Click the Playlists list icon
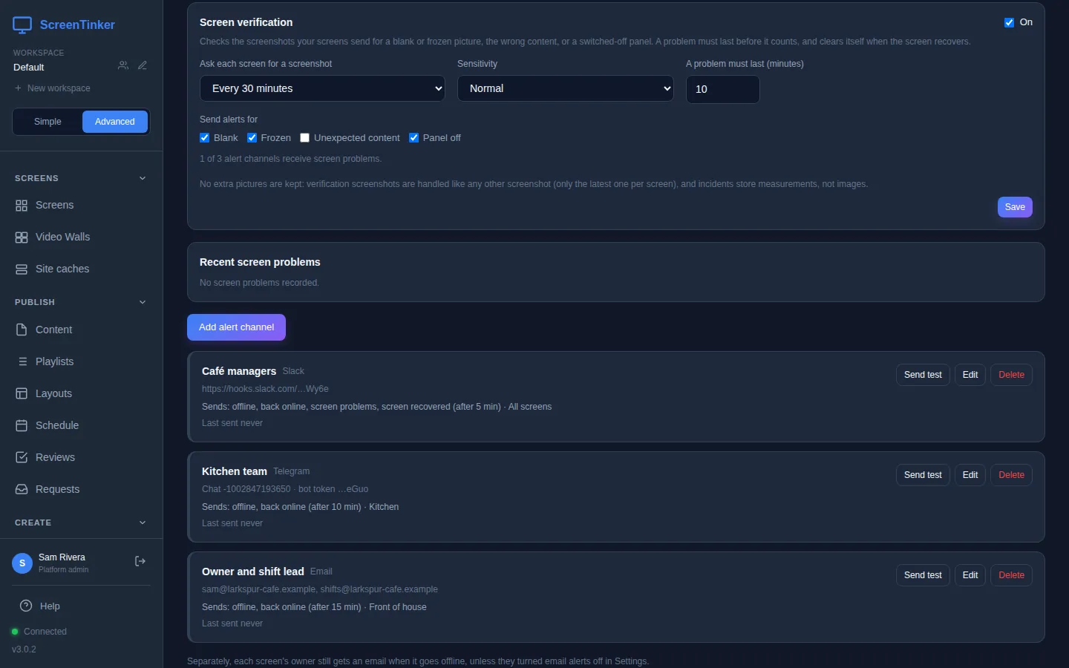This screenshot has width=1069, height=668. click(x=22, y=361)
